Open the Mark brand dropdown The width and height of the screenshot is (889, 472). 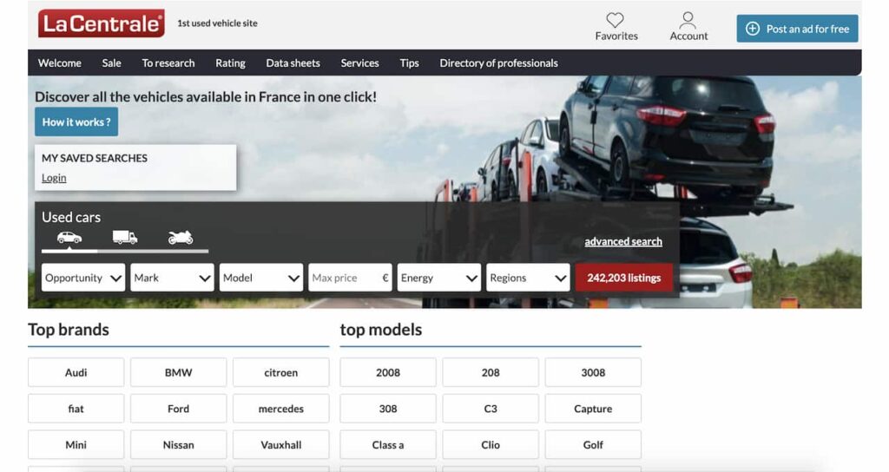coord(173,278)
